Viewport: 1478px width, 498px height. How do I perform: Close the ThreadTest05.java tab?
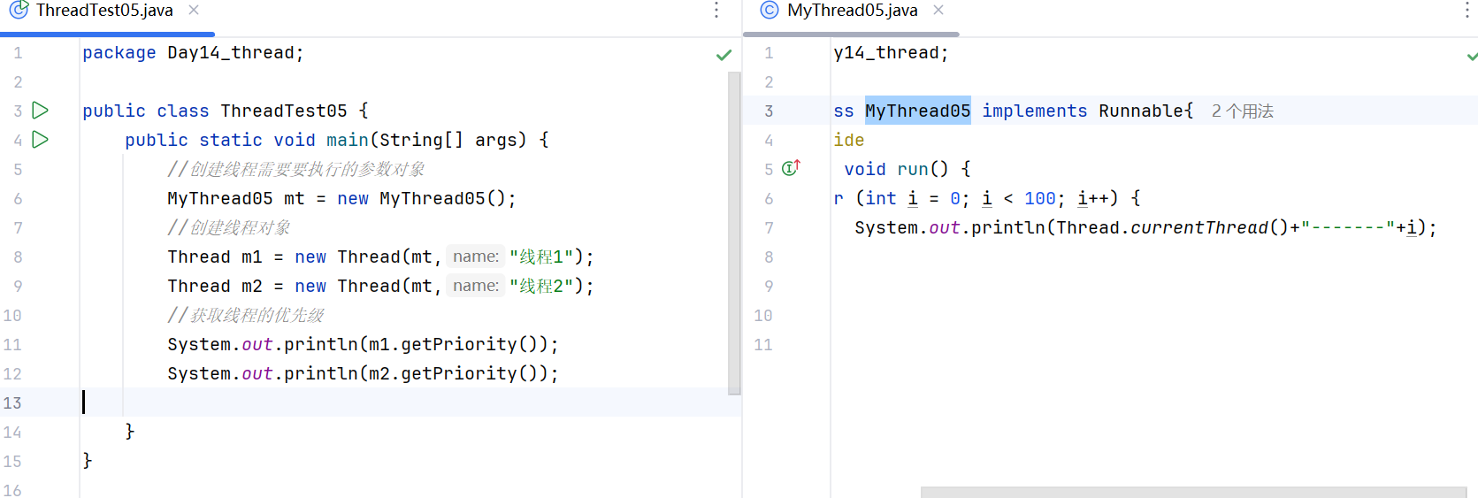click(x=194, y=10)
